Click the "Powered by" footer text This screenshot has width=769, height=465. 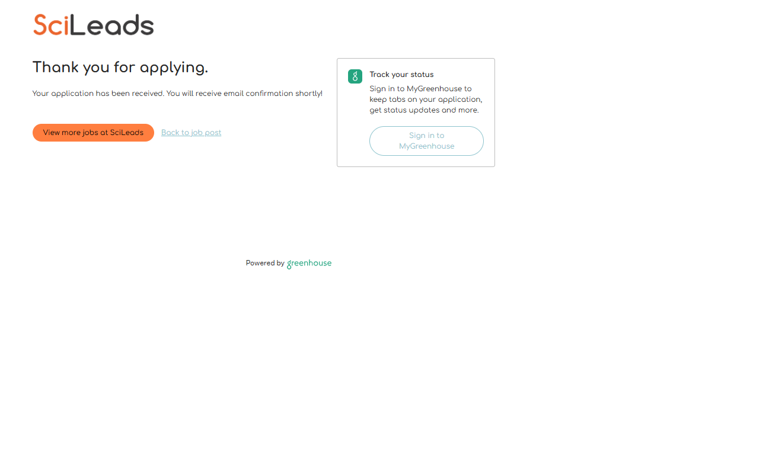265,263
